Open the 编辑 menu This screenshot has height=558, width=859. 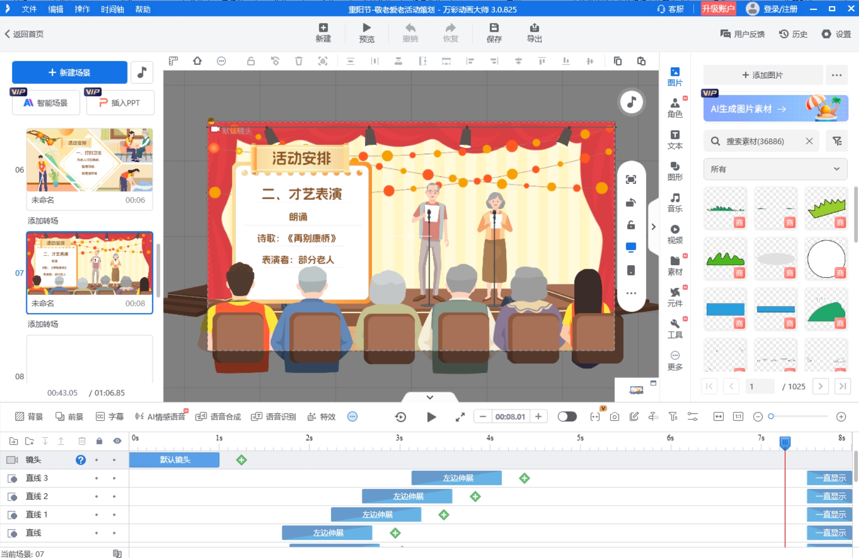(x=55, y=9)
